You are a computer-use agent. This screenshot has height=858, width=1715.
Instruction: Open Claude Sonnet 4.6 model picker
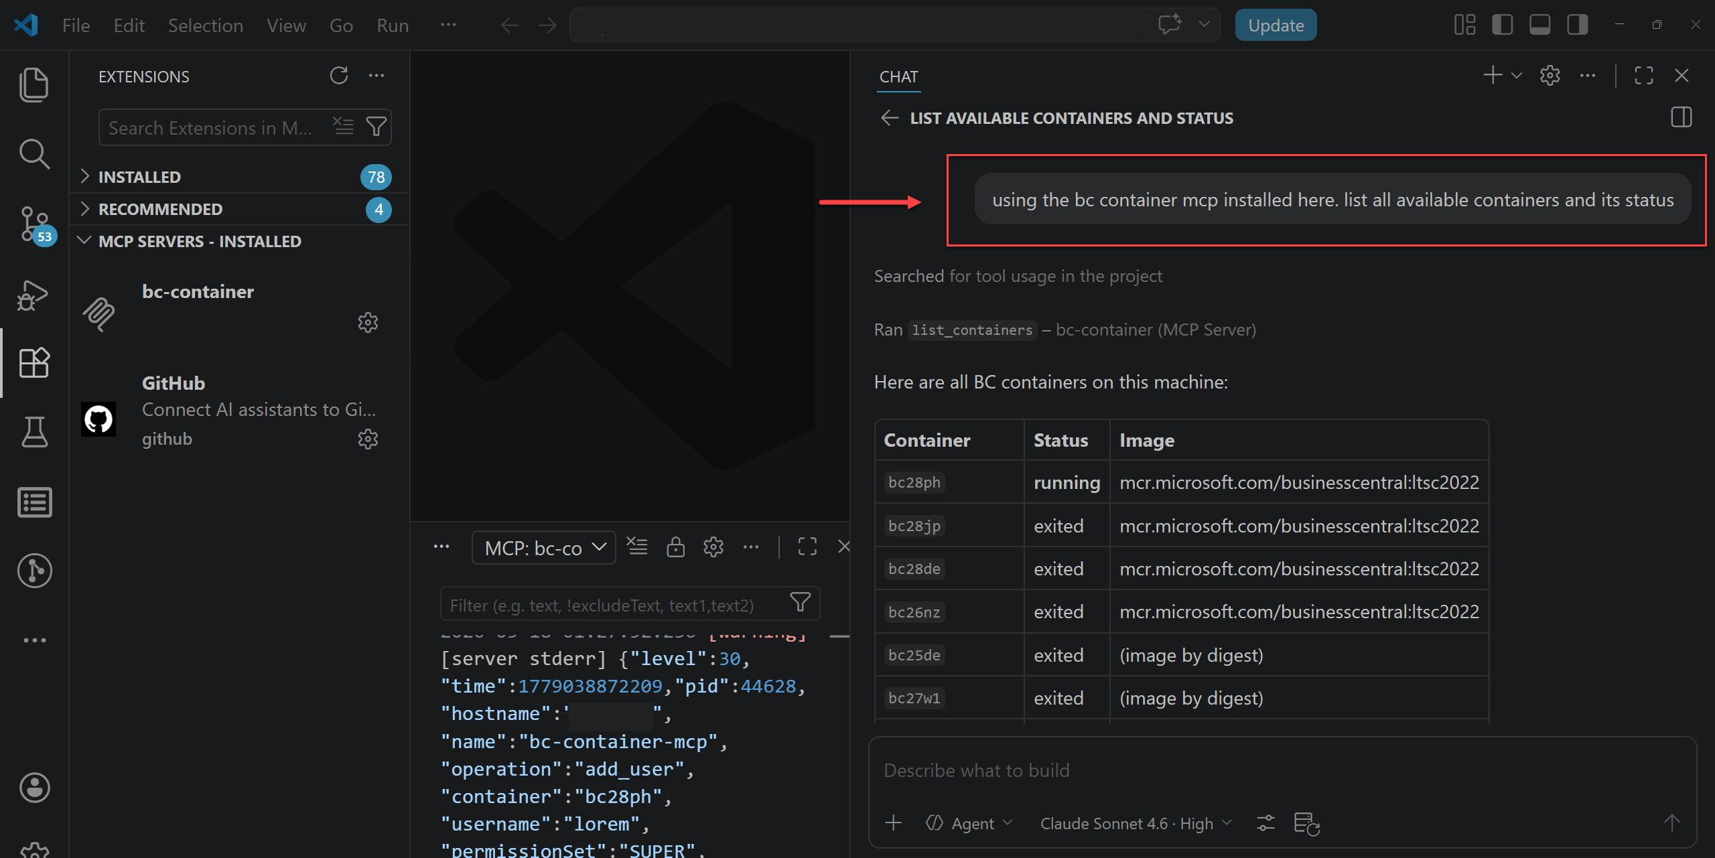pos(1136,823)
